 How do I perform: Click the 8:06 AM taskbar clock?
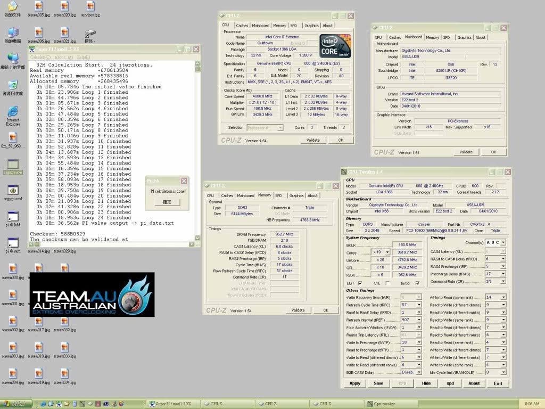pyautogui.click(x=532, y=404)
